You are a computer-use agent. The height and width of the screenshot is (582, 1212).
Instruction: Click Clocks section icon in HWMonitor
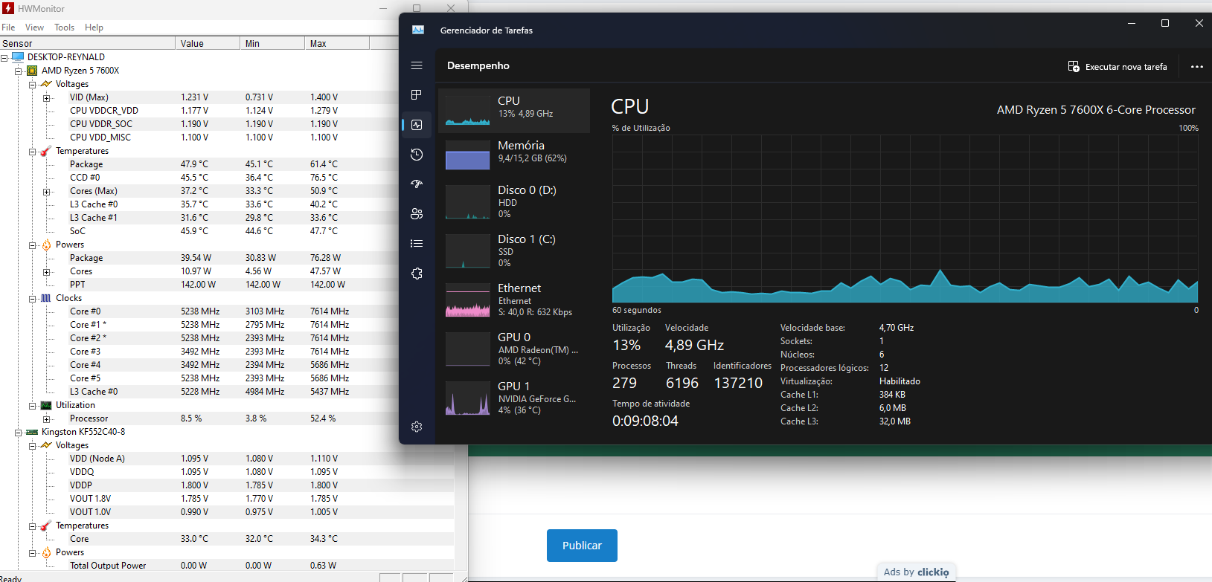point(46,298)
